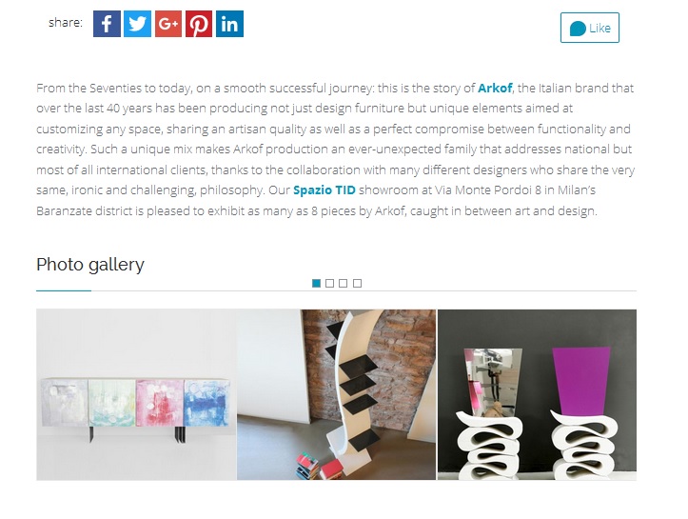Pin this page with Pinterest icon

pyautogui.click(x=199, y=24)
